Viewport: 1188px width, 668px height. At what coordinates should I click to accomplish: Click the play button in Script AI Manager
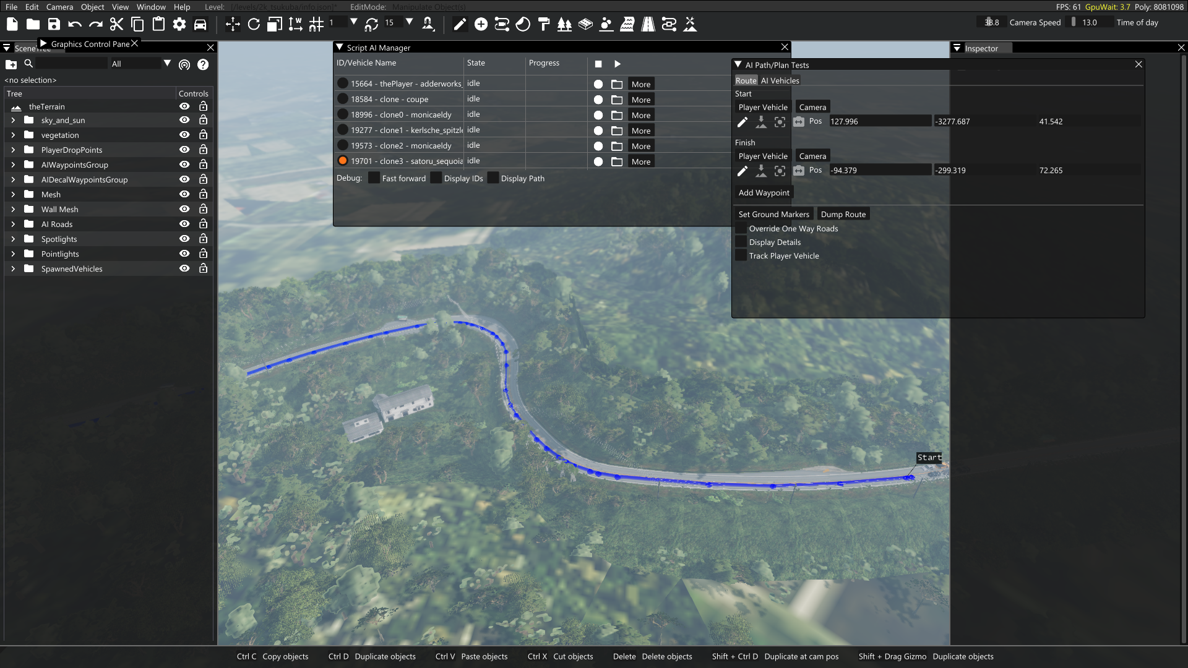coord(617,64)
